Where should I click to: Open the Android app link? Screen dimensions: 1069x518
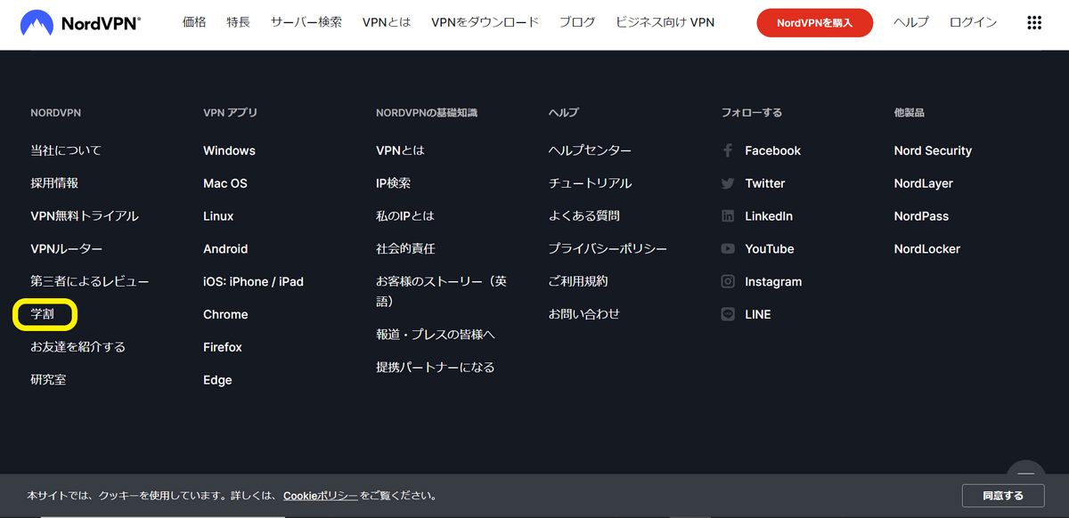225,249
